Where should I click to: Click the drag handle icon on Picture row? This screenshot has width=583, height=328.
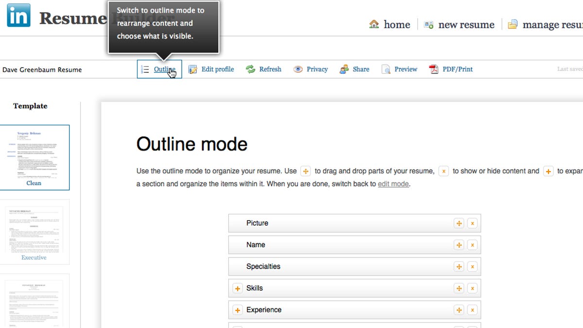pyautogui.click(x=459, y=223)
